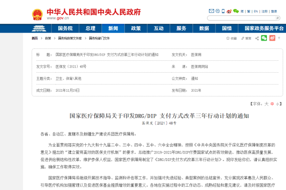The image size is (286, 190).
Task: Click 医保发〔2021〕48号 under the headline
Action: [x=159, y=123]
